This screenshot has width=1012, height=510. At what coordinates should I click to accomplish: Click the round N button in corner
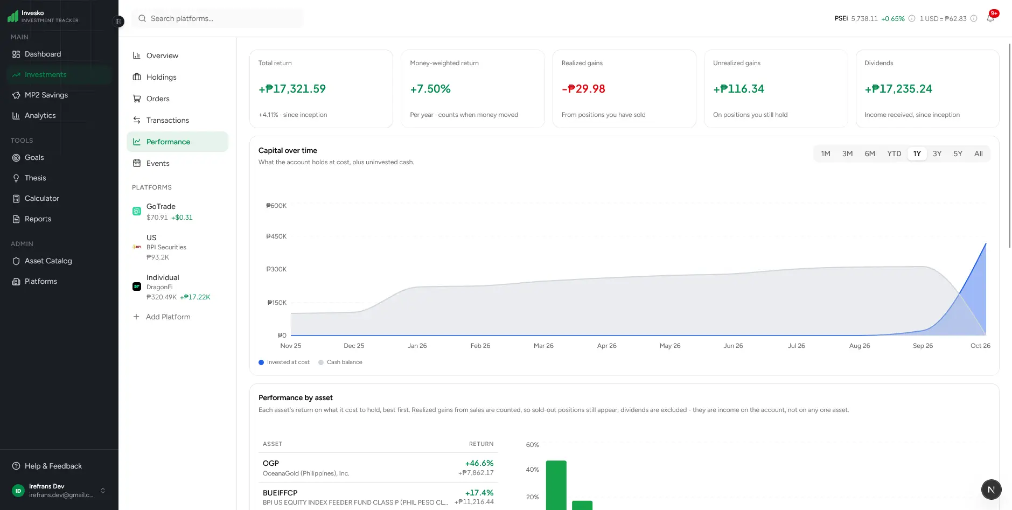(x=991, y=490)
